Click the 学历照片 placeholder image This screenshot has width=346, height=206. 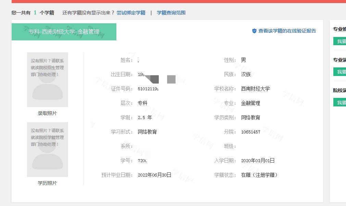(48, 150)
